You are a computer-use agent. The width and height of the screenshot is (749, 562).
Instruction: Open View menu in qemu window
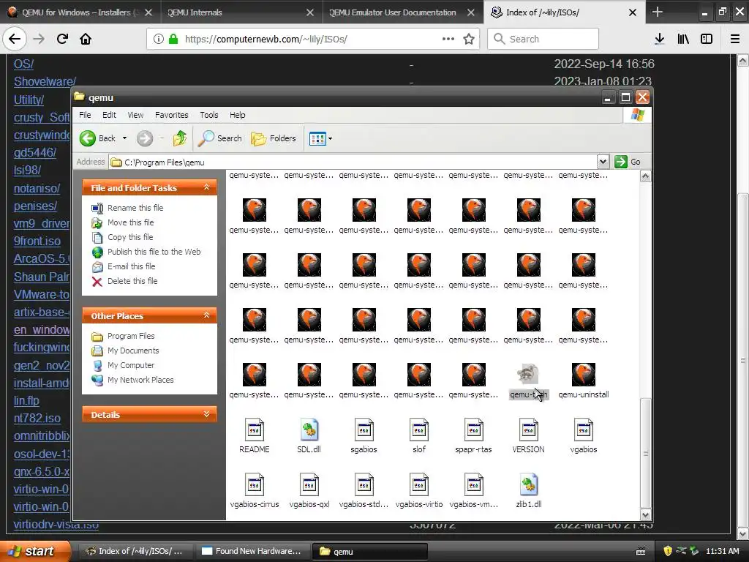coord(135,115)
